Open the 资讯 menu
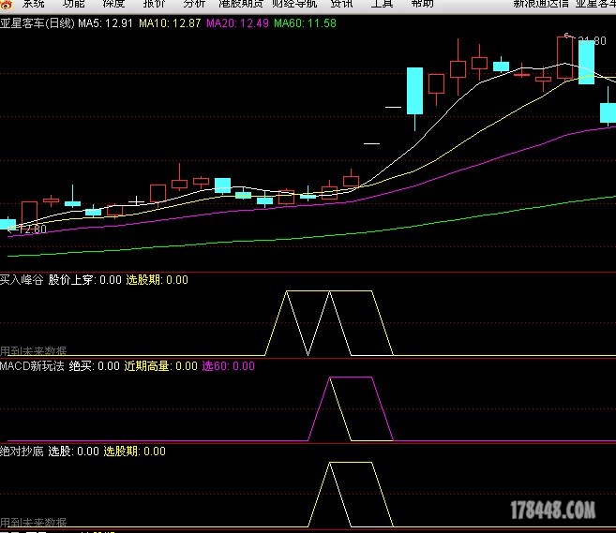This screenshot has width=616, height=533. coord(342,4)
